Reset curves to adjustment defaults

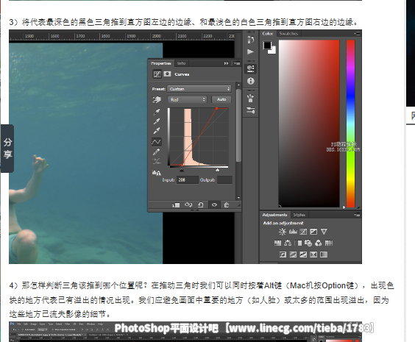[201, 204]
